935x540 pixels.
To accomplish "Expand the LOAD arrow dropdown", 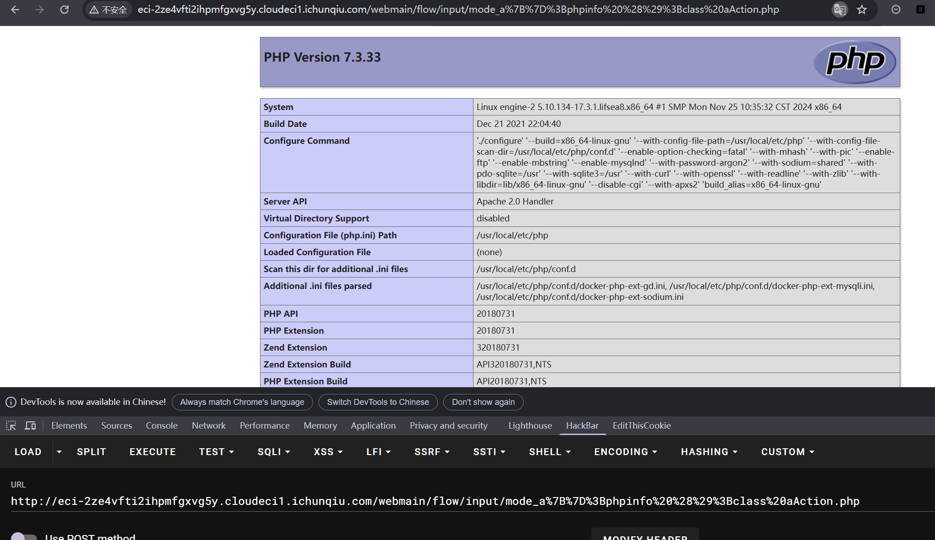I will tap(59, 451).
